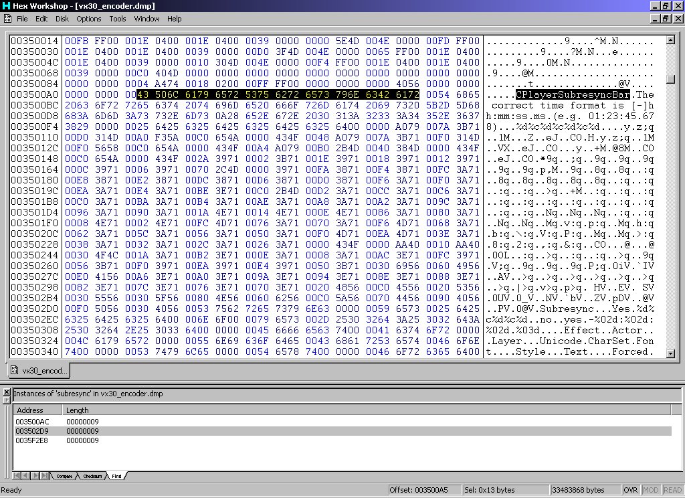Open the Disk menu

pyautogui.click(x=62, y=19)
